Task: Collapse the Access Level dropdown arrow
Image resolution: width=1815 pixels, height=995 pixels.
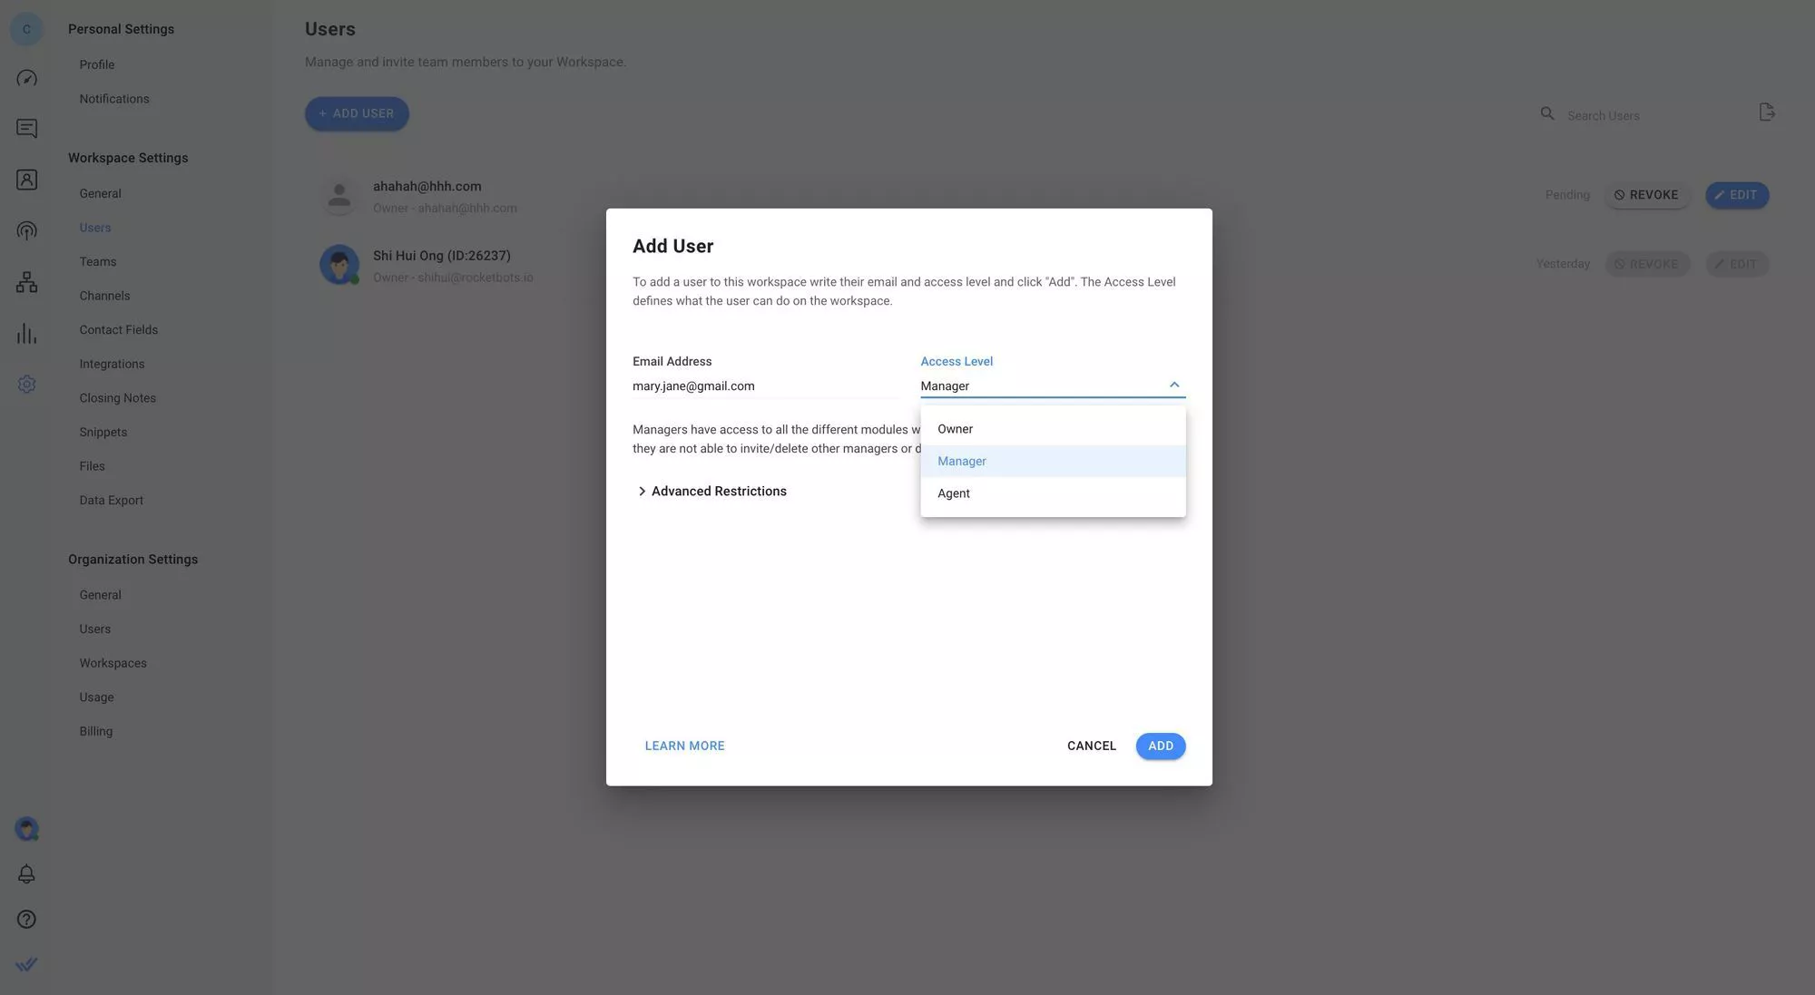Action: click(x=1174, y=385)
